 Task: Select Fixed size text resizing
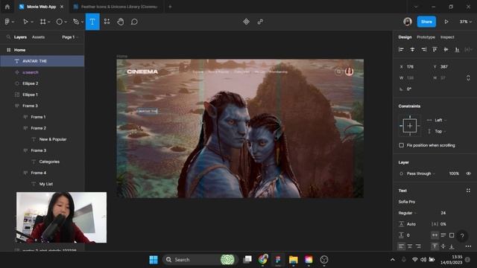[452, 235]
